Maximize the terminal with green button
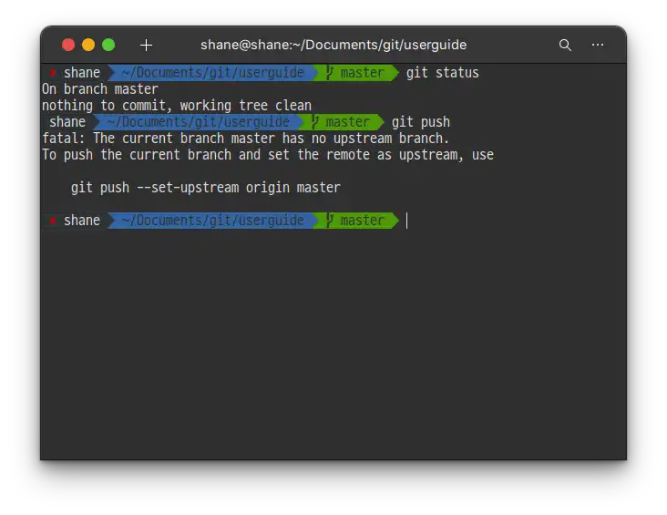This screenshot has width=667, height=515. pyautogui.click(x=108, y=45)
